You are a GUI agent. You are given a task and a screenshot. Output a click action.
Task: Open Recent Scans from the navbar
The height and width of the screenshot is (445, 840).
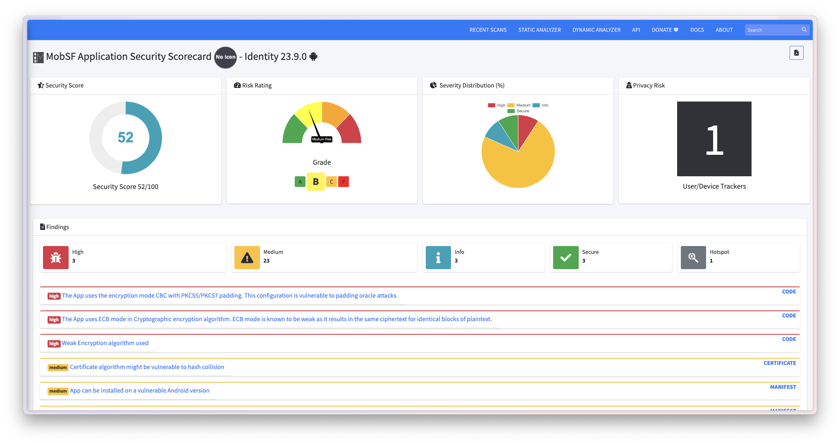(488, 30)
